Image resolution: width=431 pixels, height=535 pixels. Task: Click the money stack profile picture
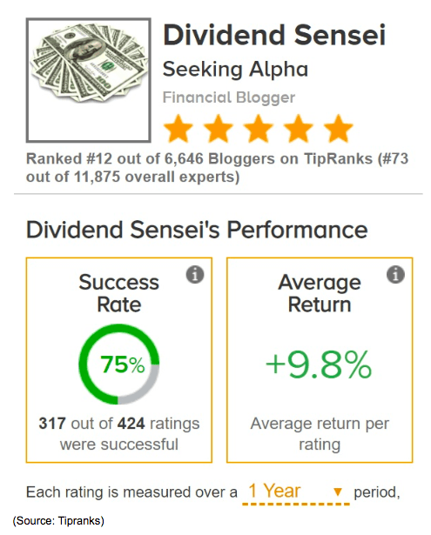pyautogui.click(x=89, y=80)
